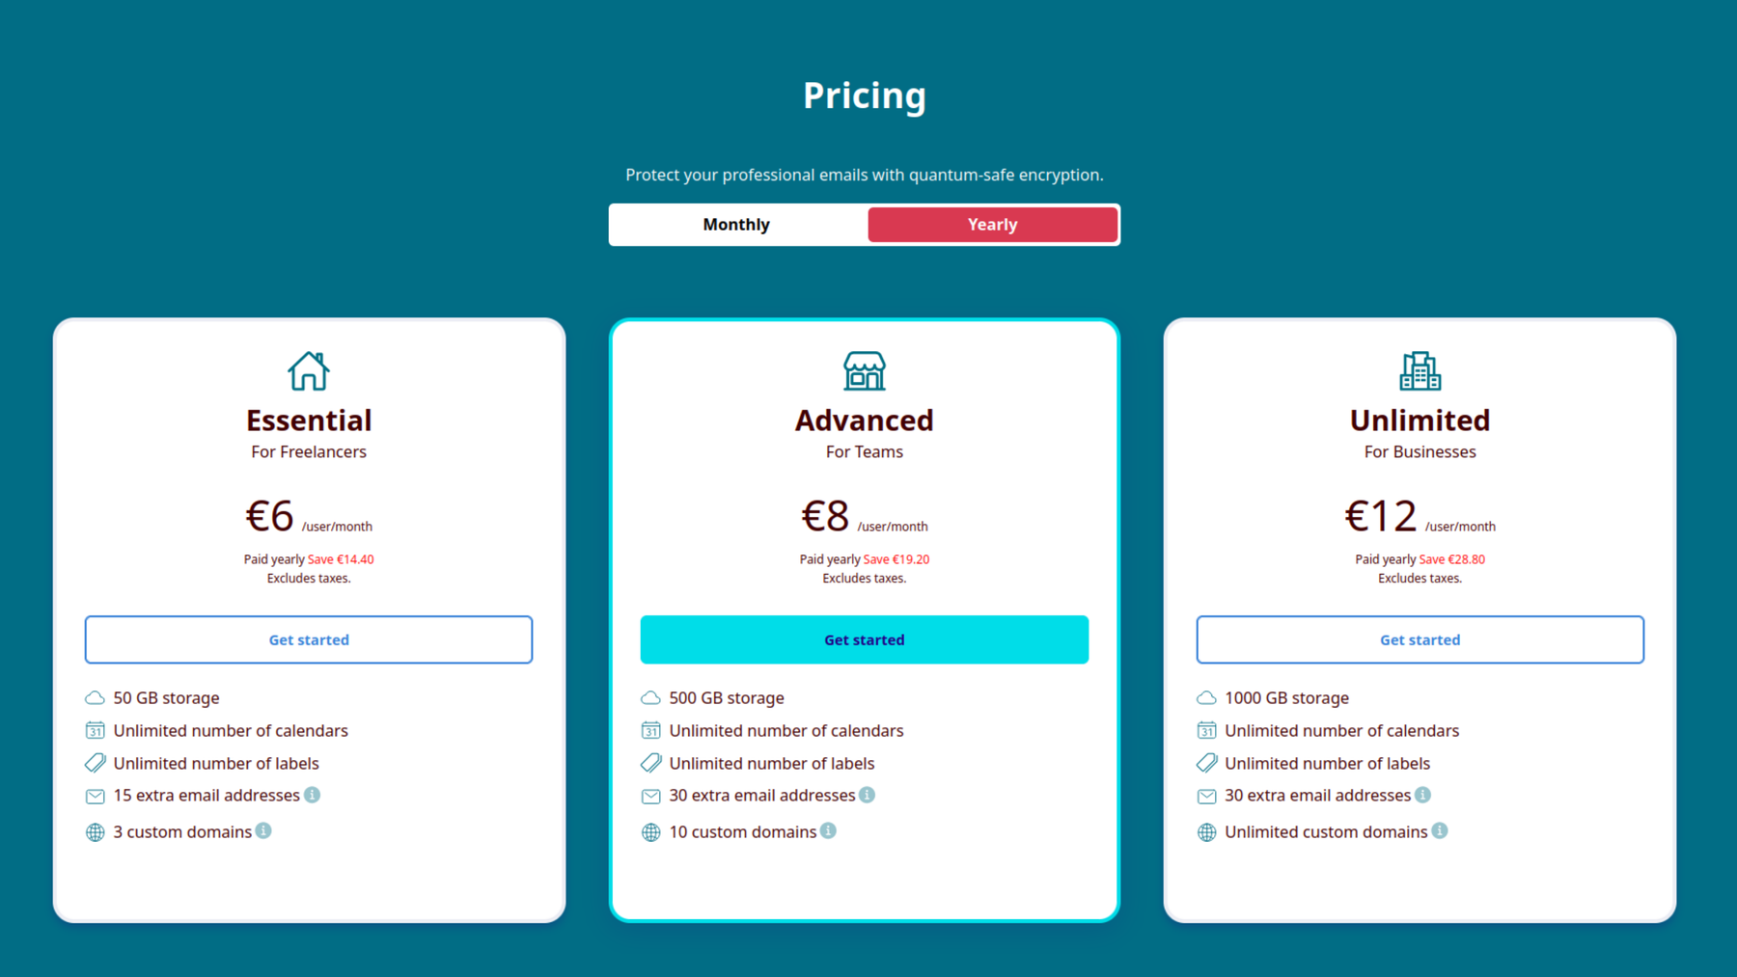
Task: Click the label tag icon in Advanced plan
Action: tap(651, 763)
